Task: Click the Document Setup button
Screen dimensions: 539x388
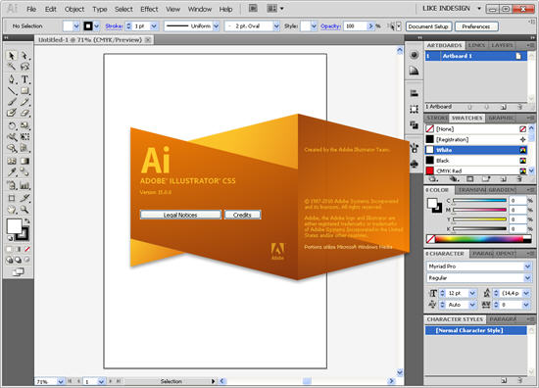Action: 428,26
